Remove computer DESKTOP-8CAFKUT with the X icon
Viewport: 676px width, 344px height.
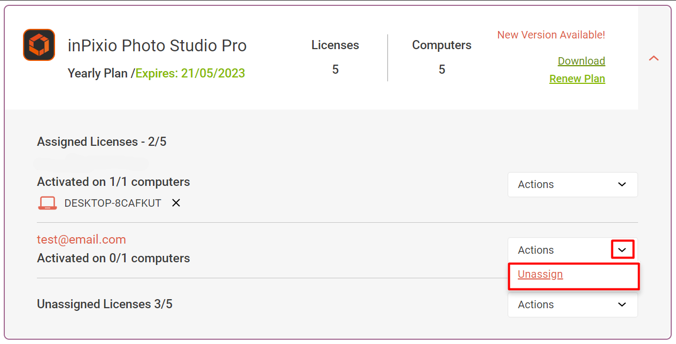[176, 203]
